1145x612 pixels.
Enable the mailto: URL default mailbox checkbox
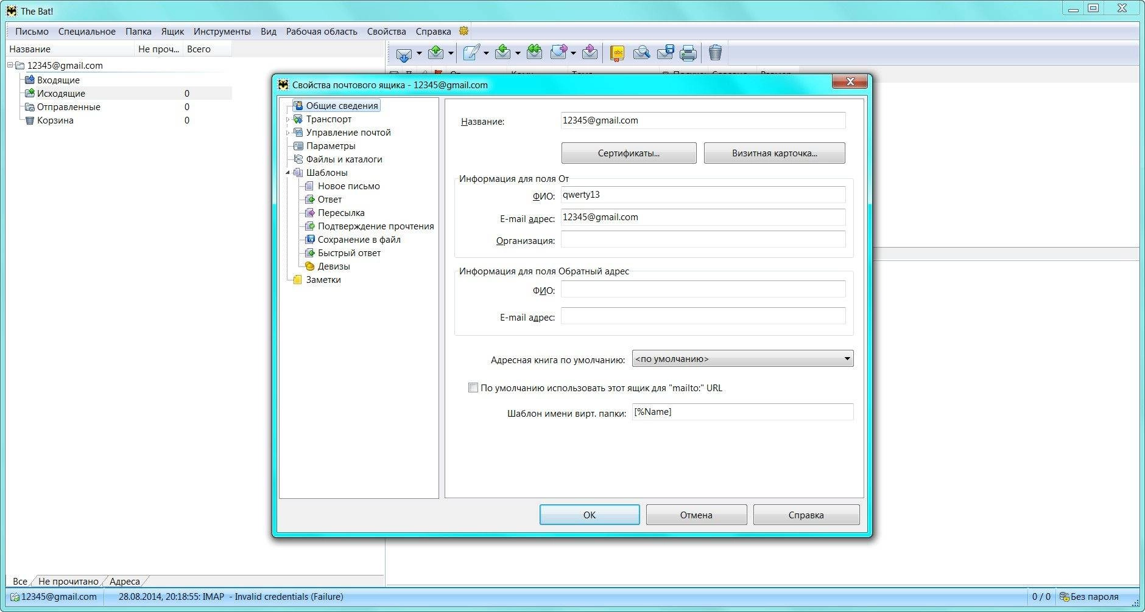point(473,388)
